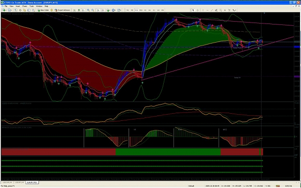
Task: Select the Text tool
Action: pyautogui.click(x=225, y=10)
